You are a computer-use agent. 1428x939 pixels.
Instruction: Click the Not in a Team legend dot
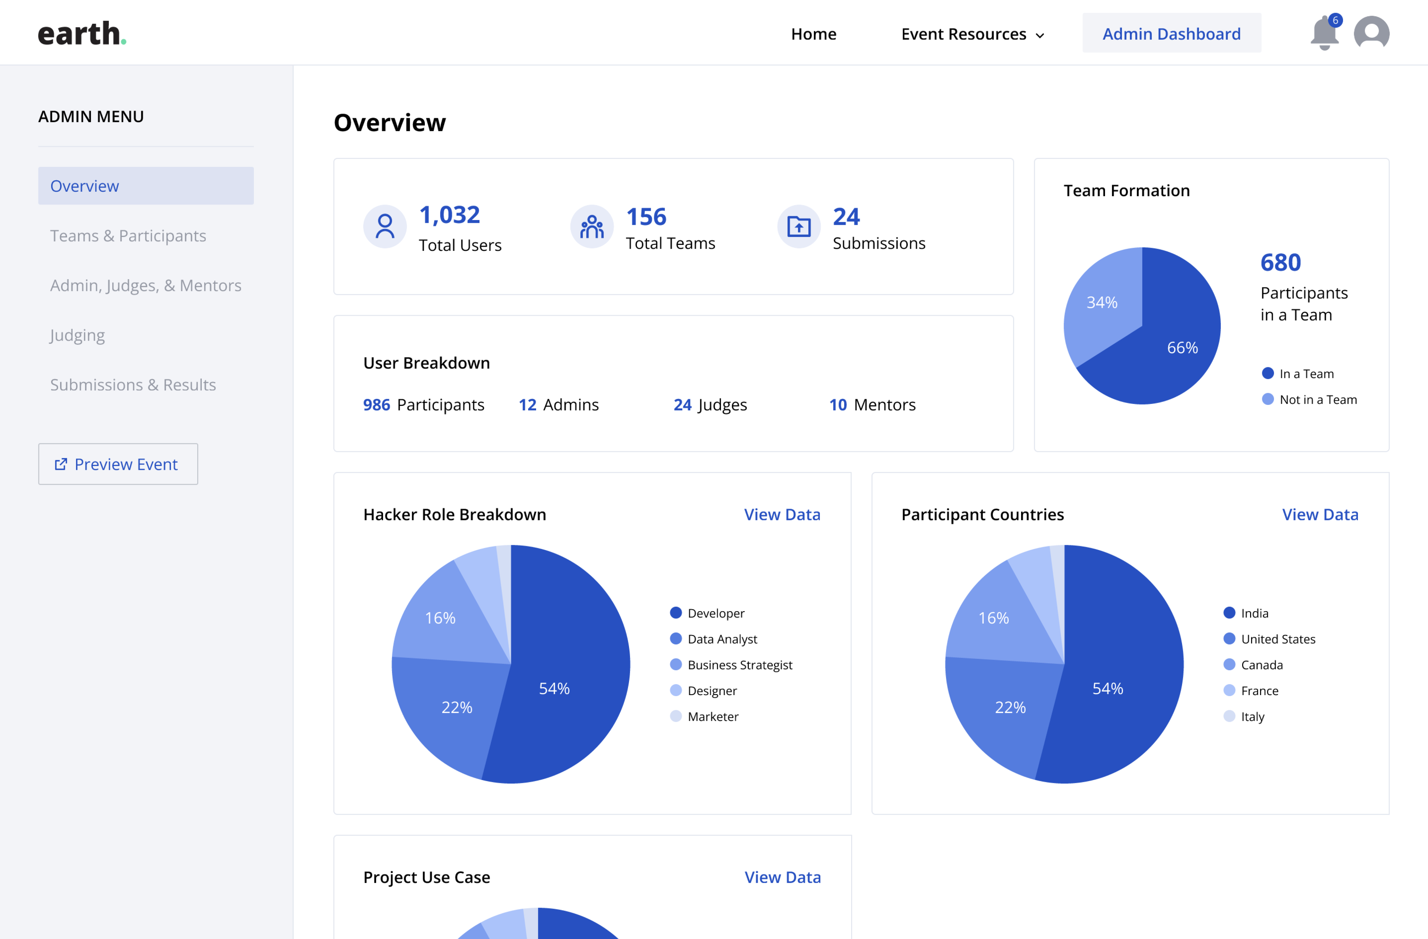click(x=1268, y=399)
